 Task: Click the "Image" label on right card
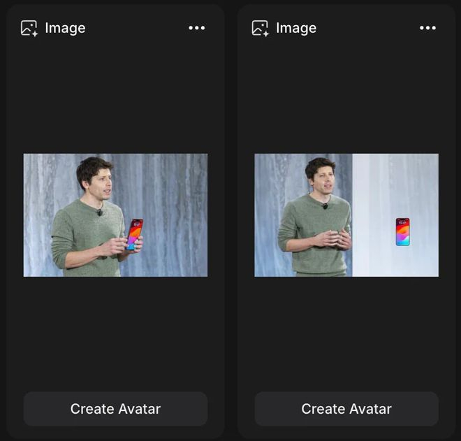point(296,29)
